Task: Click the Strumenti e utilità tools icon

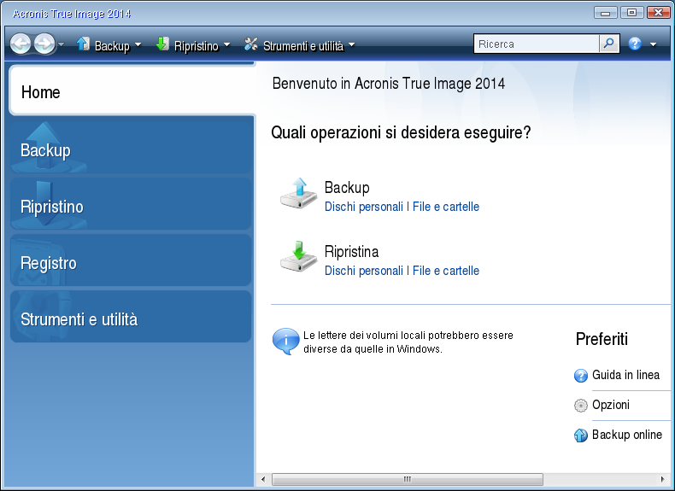Action: click(x=250, y=44)
